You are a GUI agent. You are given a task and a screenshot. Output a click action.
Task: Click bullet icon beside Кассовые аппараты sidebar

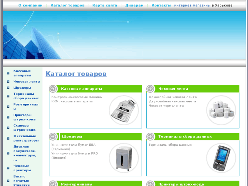pos(8,73)
